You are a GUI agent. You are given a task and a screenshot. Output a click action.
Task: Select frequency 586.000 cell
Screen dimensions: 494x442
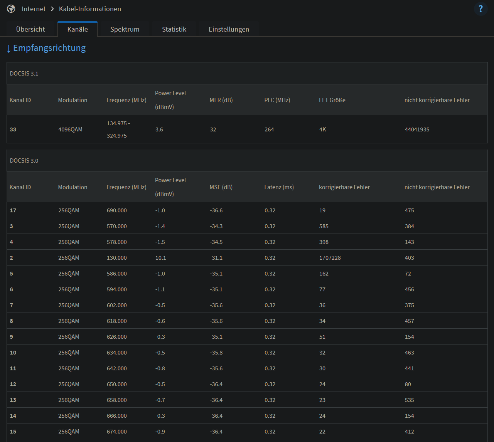pos(117,274)
